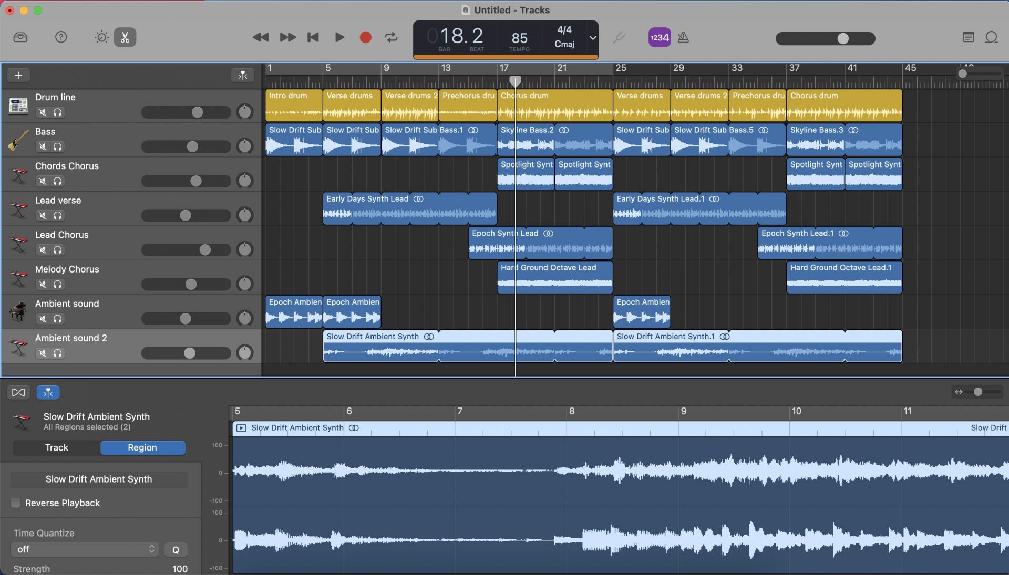
Task: Click the cycle/loop playback icon
Action: coord(391,37)
